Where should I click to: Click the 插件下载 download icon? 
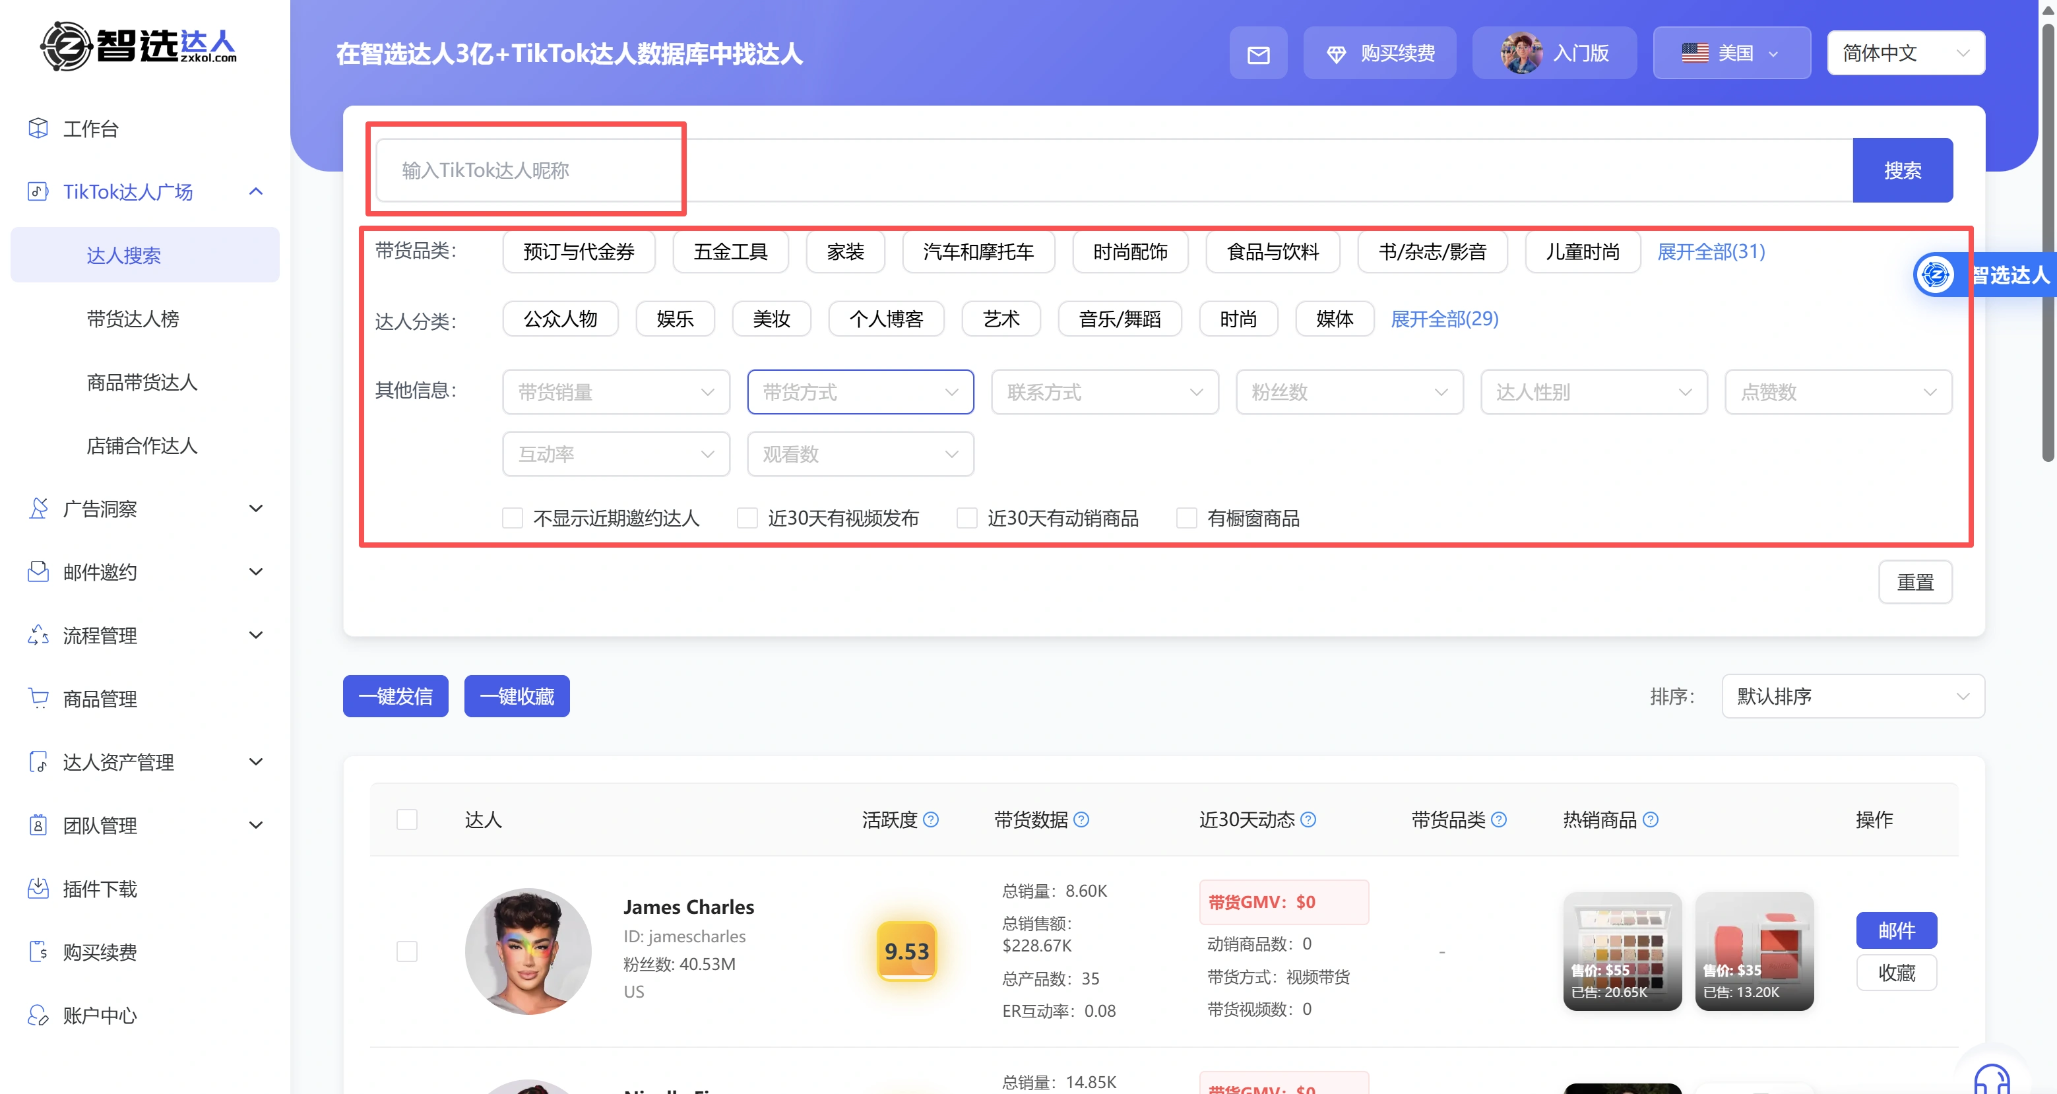[x=38, y=888]
